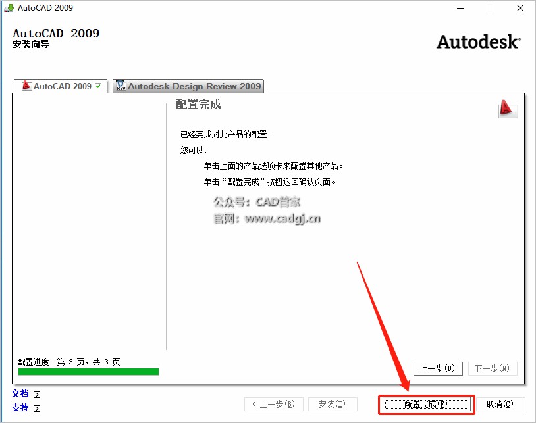Click the green configuration progress bar
Screen dimensions: 536x423
88,372
